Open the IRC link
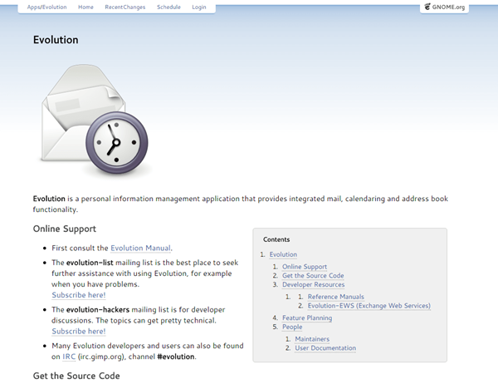The width and height of the screenshot is (498, 384). [69, 357]
